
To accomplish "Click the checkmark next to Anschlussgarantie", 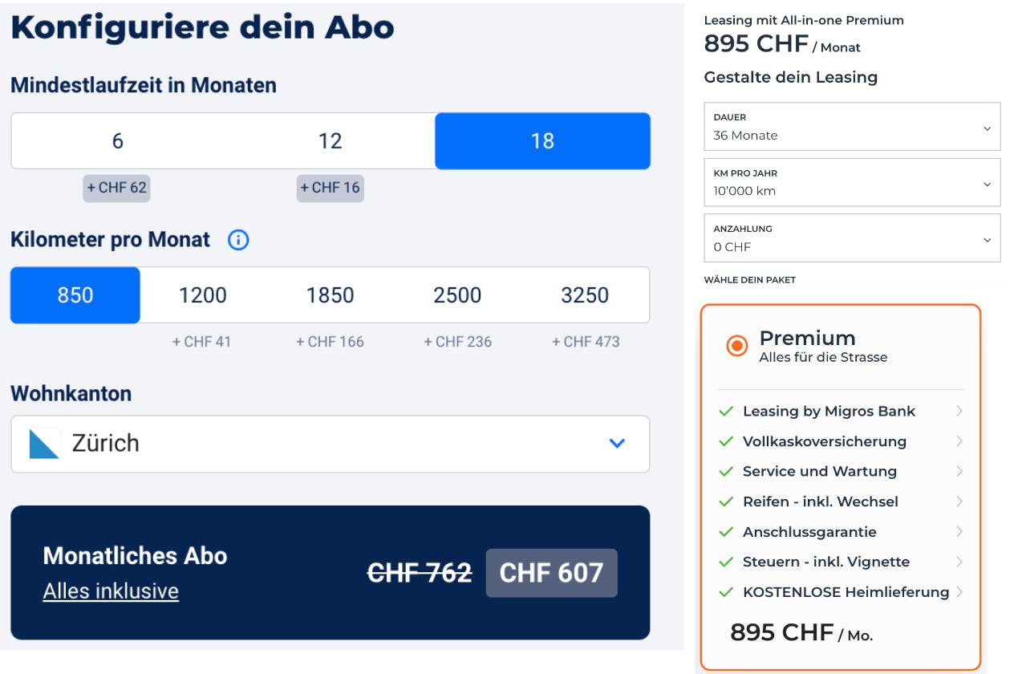I will coord(726,532).
